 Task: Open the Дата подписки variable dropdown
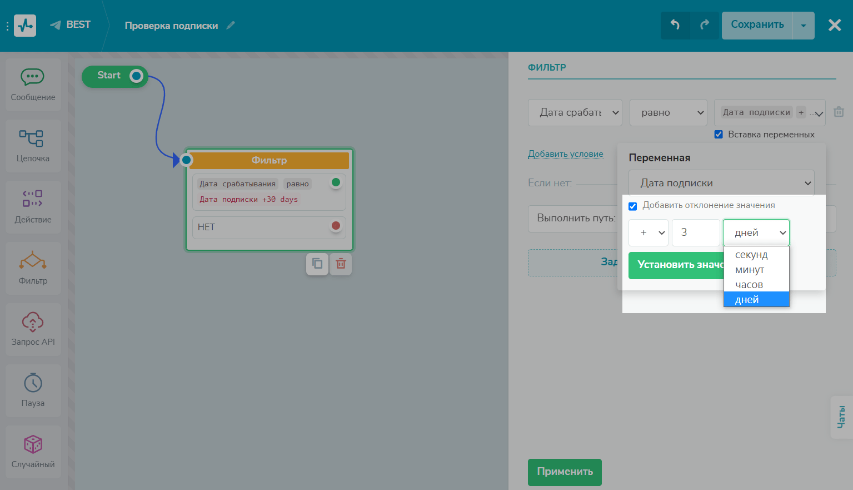(721, 183)
